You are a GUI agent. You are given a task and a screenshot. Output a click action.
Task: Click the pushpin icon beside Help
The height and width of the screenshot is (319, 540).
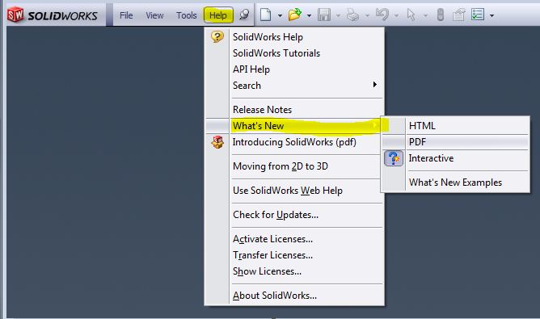point(244,15)
